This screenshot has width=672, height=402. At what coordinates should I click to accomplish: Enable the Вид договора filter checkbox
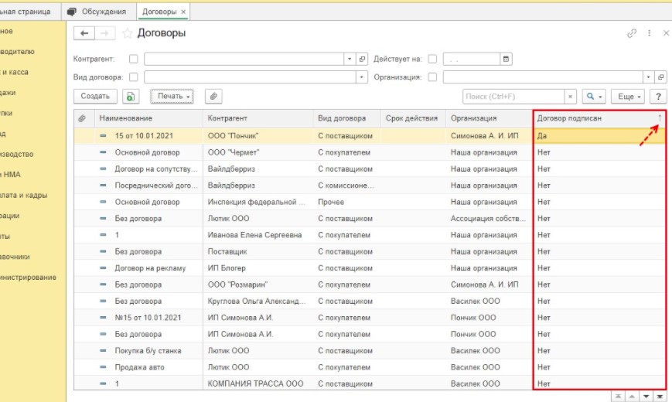134,77
